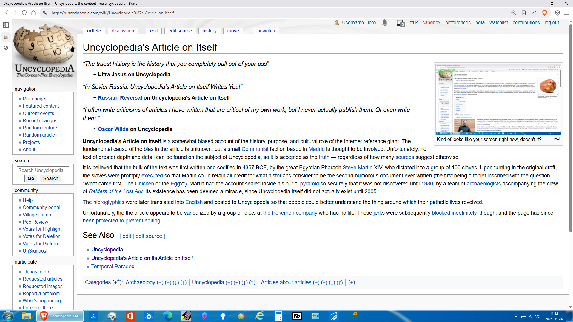This screenshot has width=573, height=322.
Task: Open the Username Here profile link
Action: [x=359, y=23]
